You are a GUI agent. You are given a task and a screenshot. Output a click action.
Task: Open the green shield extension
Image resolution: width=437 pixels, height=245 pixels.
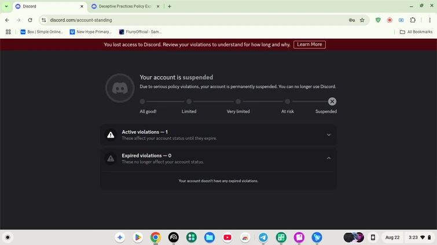coord(378,20)
